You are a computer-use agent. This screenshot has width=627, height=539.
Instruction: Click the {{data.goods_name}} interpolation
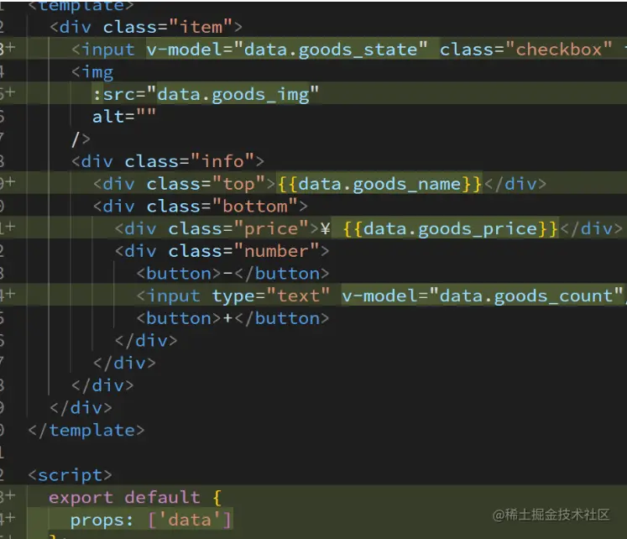pyautogui.click(x=379, y=184)
